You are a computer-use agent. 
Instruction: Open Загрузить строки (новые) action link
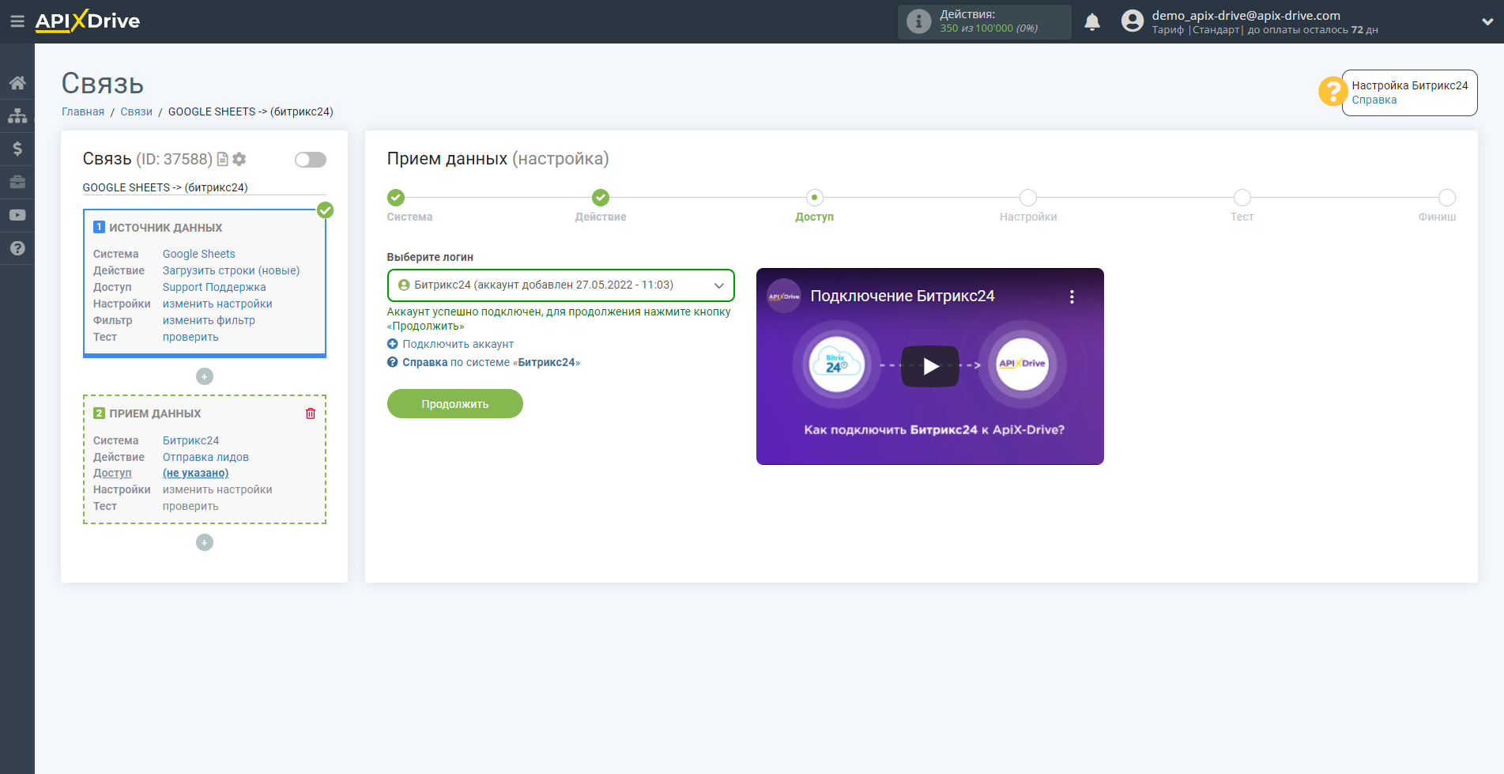[x=231, y=270]
